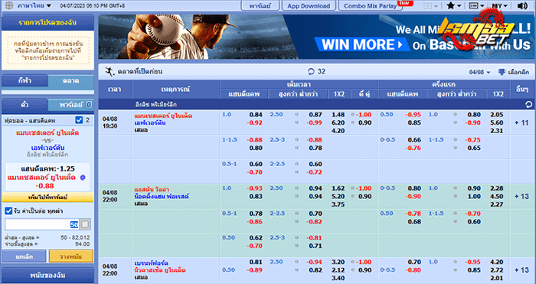
Task: Expand +11 more markets for Manchester United match
Action: pyautogui.click(x=521, y=122)
